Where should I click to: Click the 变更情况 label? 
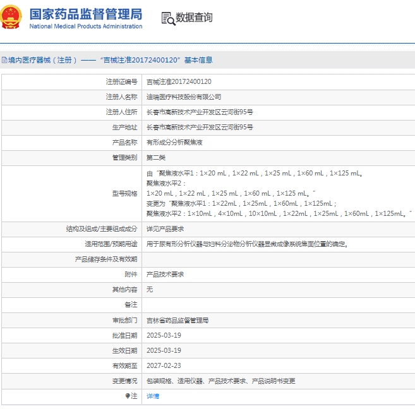[x=124, y=381]
